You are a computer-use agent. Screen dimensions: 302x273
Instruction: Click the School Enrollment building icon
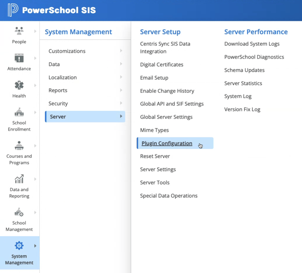click(x=19, y=112)
